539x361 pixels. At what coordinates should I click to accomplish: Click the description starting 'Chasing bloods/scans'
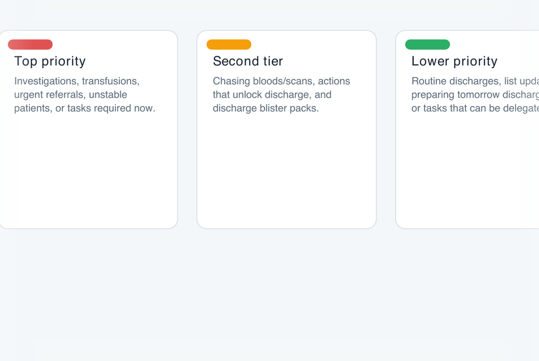[281, 95]
